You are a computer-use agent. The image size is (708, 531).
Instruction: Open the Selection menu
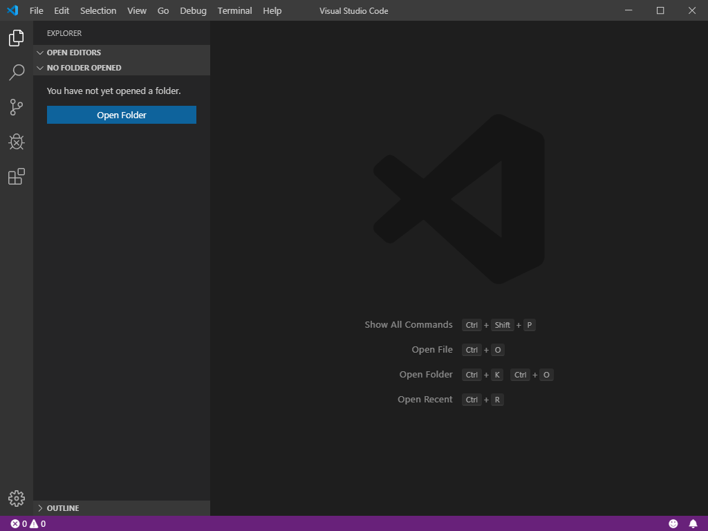[x=98, y=10]
